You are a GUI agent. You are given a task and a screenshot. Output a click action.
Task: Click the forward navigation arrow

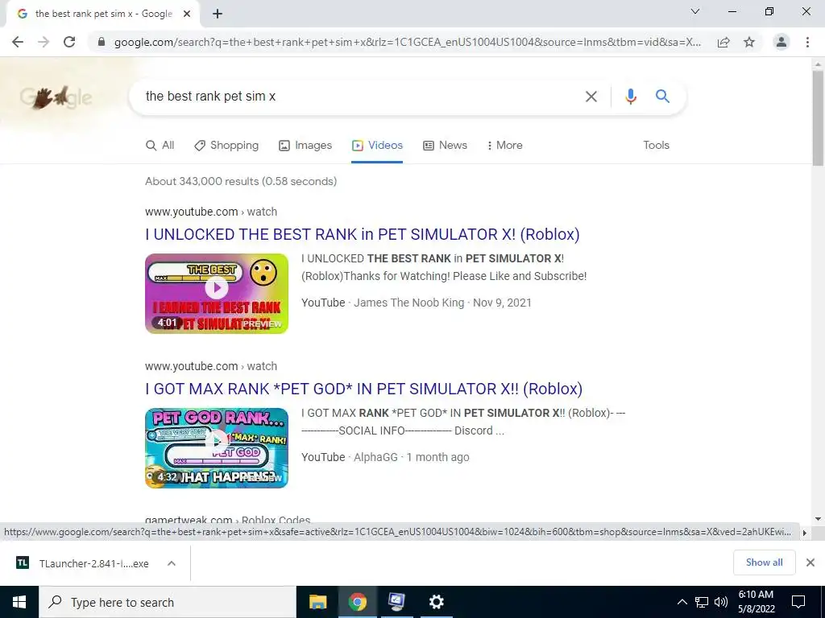pos(44,42)
